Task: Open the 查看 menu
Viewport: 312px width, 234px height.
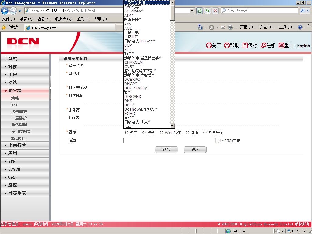Action: click(x=44, y=19)
